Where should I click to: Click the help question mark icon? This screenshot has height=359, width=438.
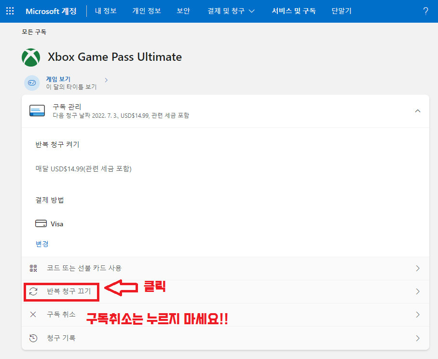pos(425,11)
